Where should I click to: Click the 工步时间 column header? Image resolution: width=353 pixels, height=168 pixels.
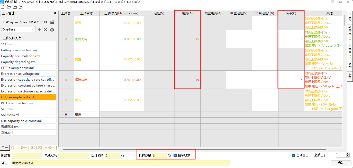(x=121, y=13)
